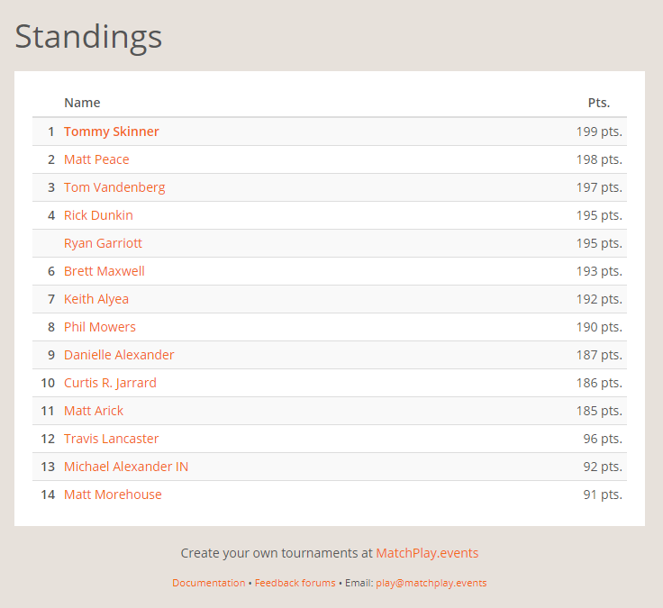Go to the Feedback forums link

point(295,583)
